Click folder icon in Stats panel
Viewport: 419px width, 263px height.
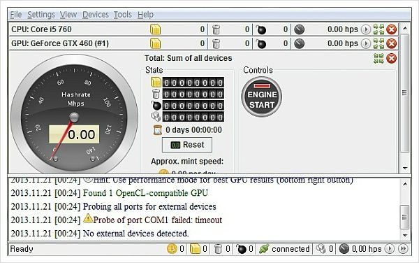click(156, 83)
